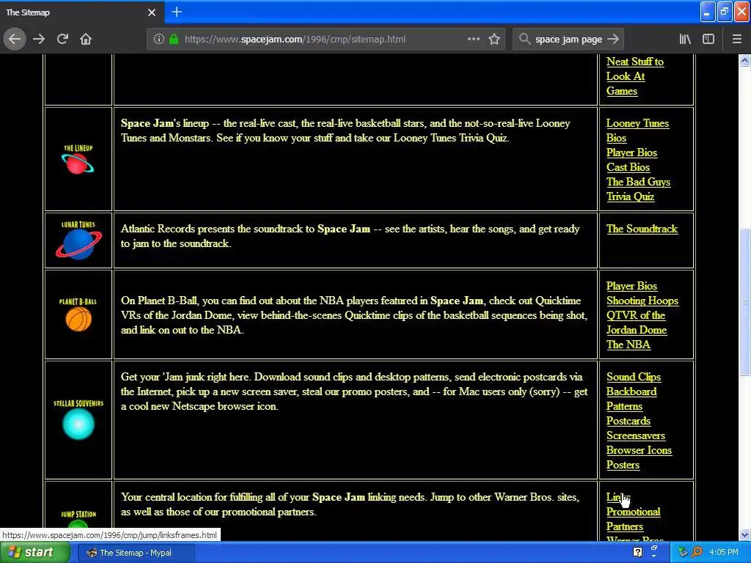The width and height of the screenshot is (751, 563).
Task: Open the Cast Bios link
Action: coord(628,167)
